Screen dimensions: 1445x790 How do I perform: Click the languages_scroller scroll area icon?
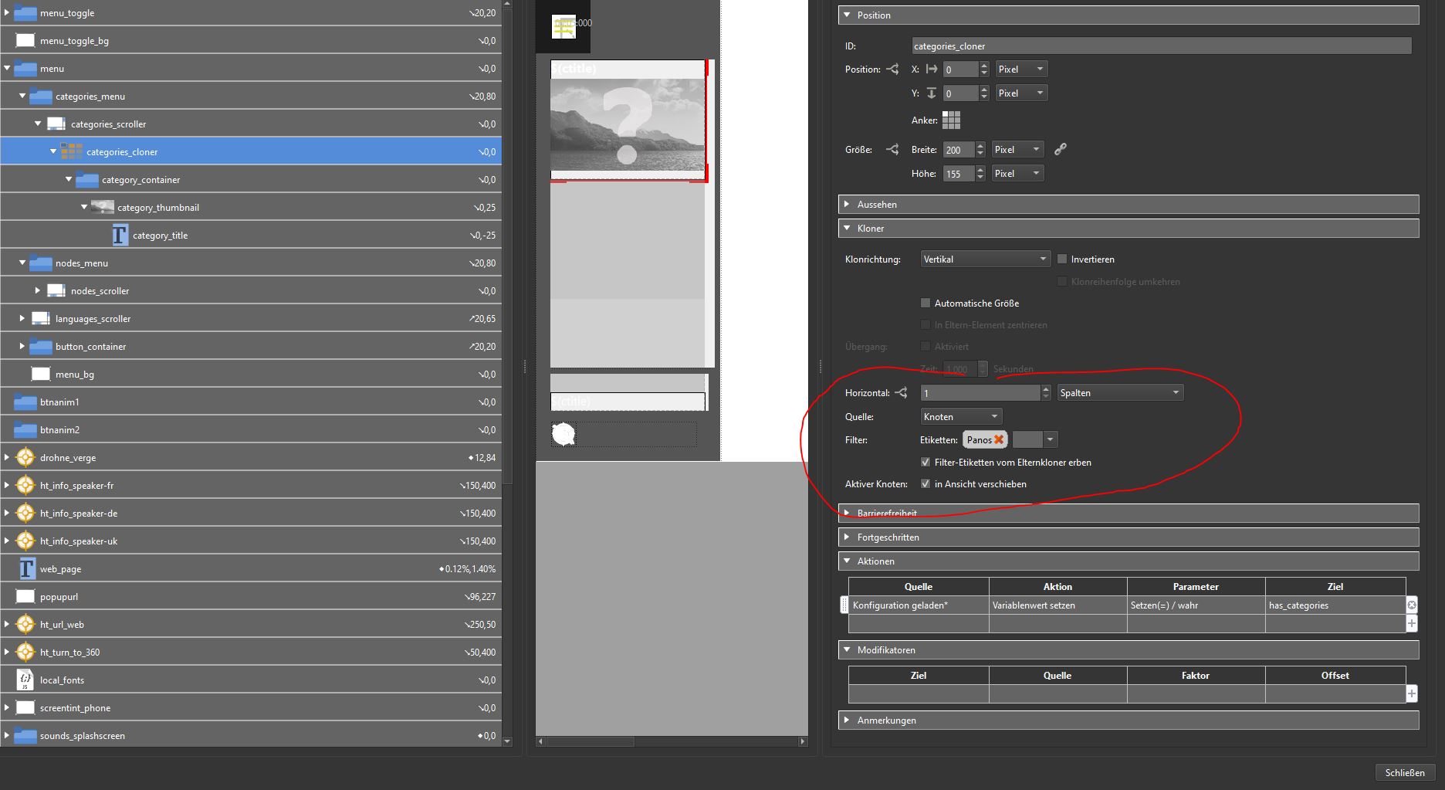pos(41,318)
